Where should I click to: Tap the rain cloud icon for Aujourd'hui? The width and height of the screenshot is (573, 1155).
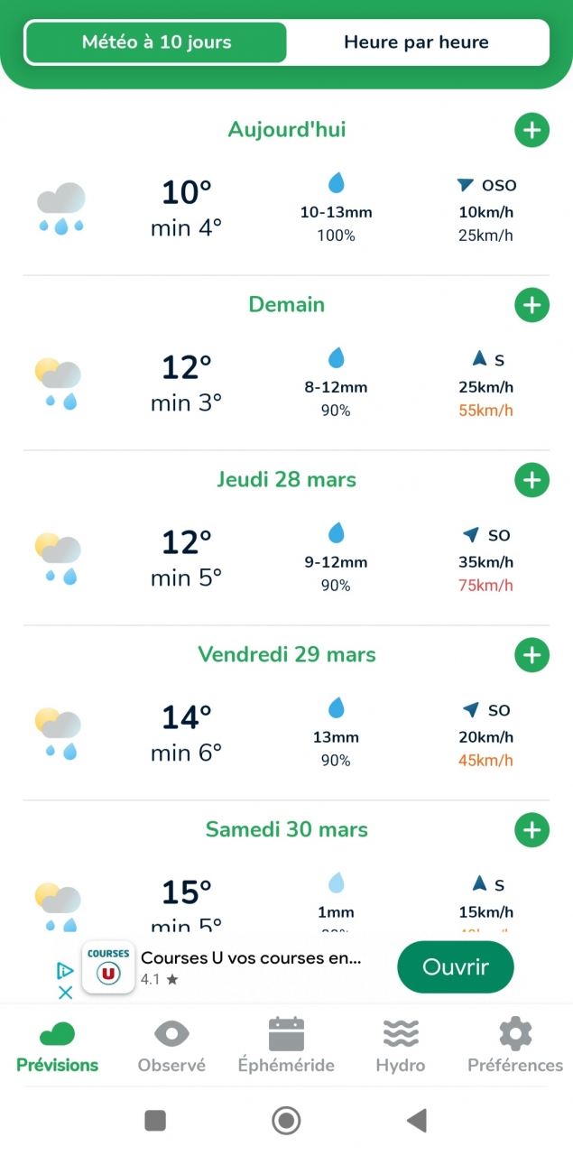coord(61,208)
